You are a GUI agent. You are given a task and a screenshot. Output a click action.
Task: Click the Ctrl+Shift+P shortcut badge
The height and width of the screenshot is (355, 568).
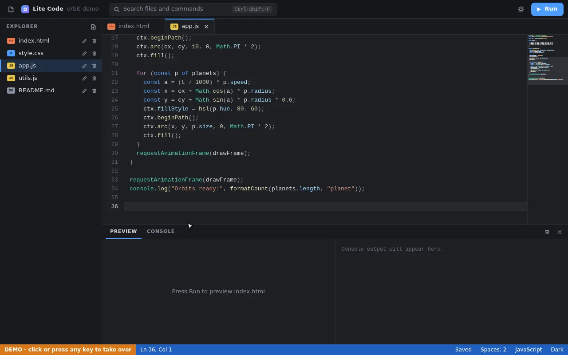tap(252, 9)
